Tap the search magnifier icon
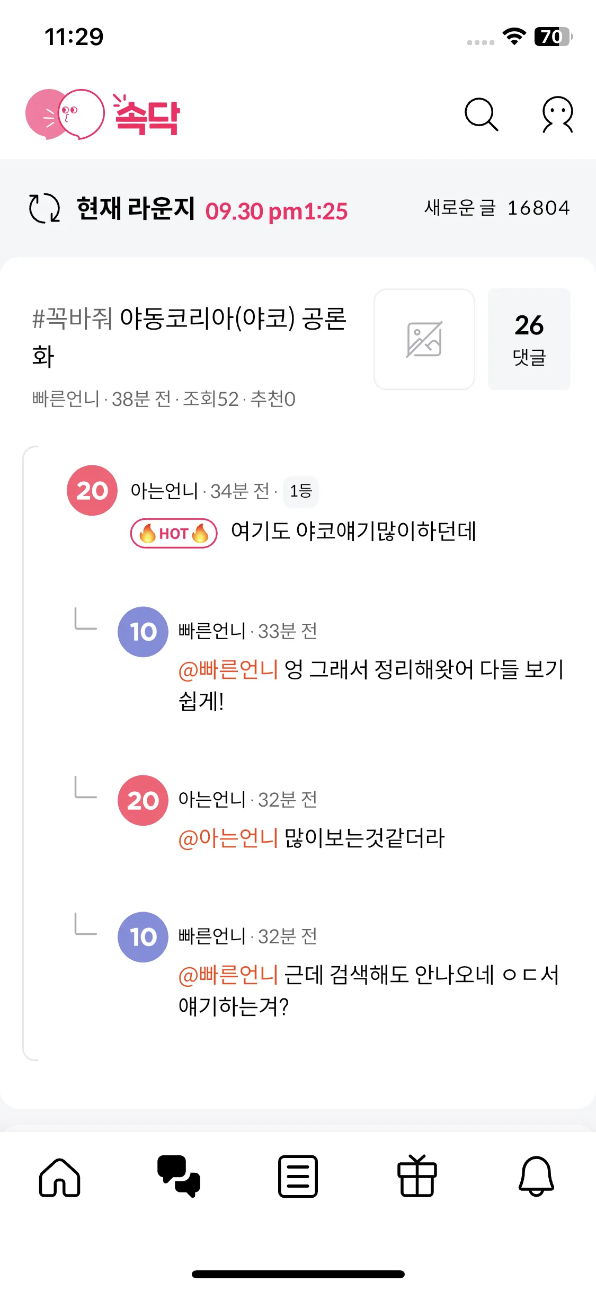Screen dimensions: 596x1291 (x=481, y=114)
